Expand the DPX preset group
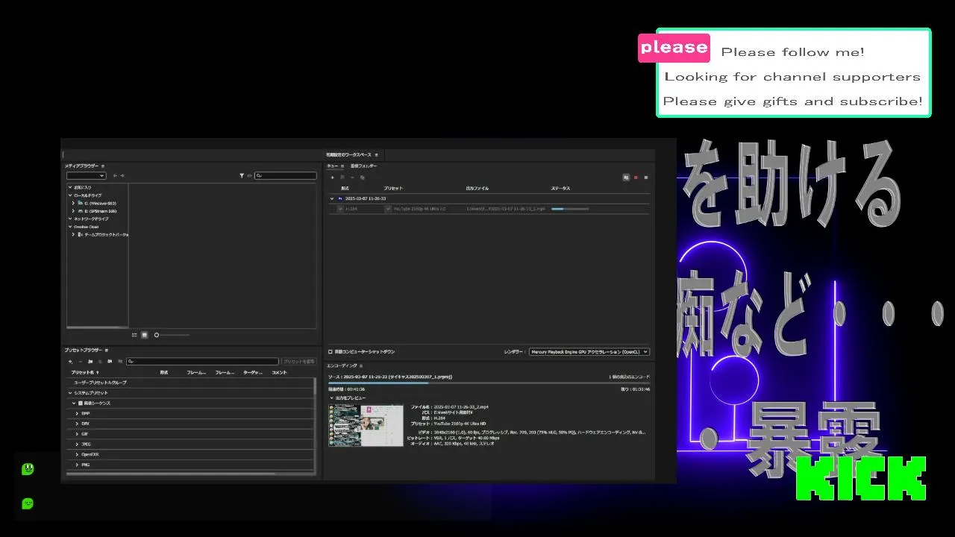Image resolution: width=955 pixels, height=537 pixels. point(77,424)
